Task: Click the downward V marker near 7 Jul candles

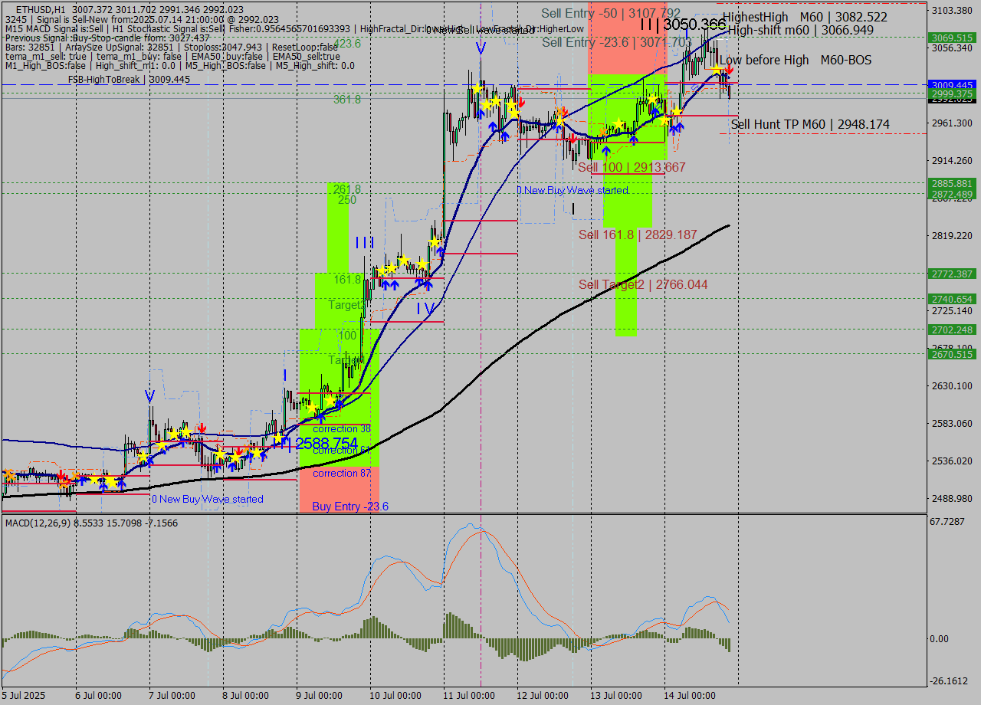Action: coord(149,397)
